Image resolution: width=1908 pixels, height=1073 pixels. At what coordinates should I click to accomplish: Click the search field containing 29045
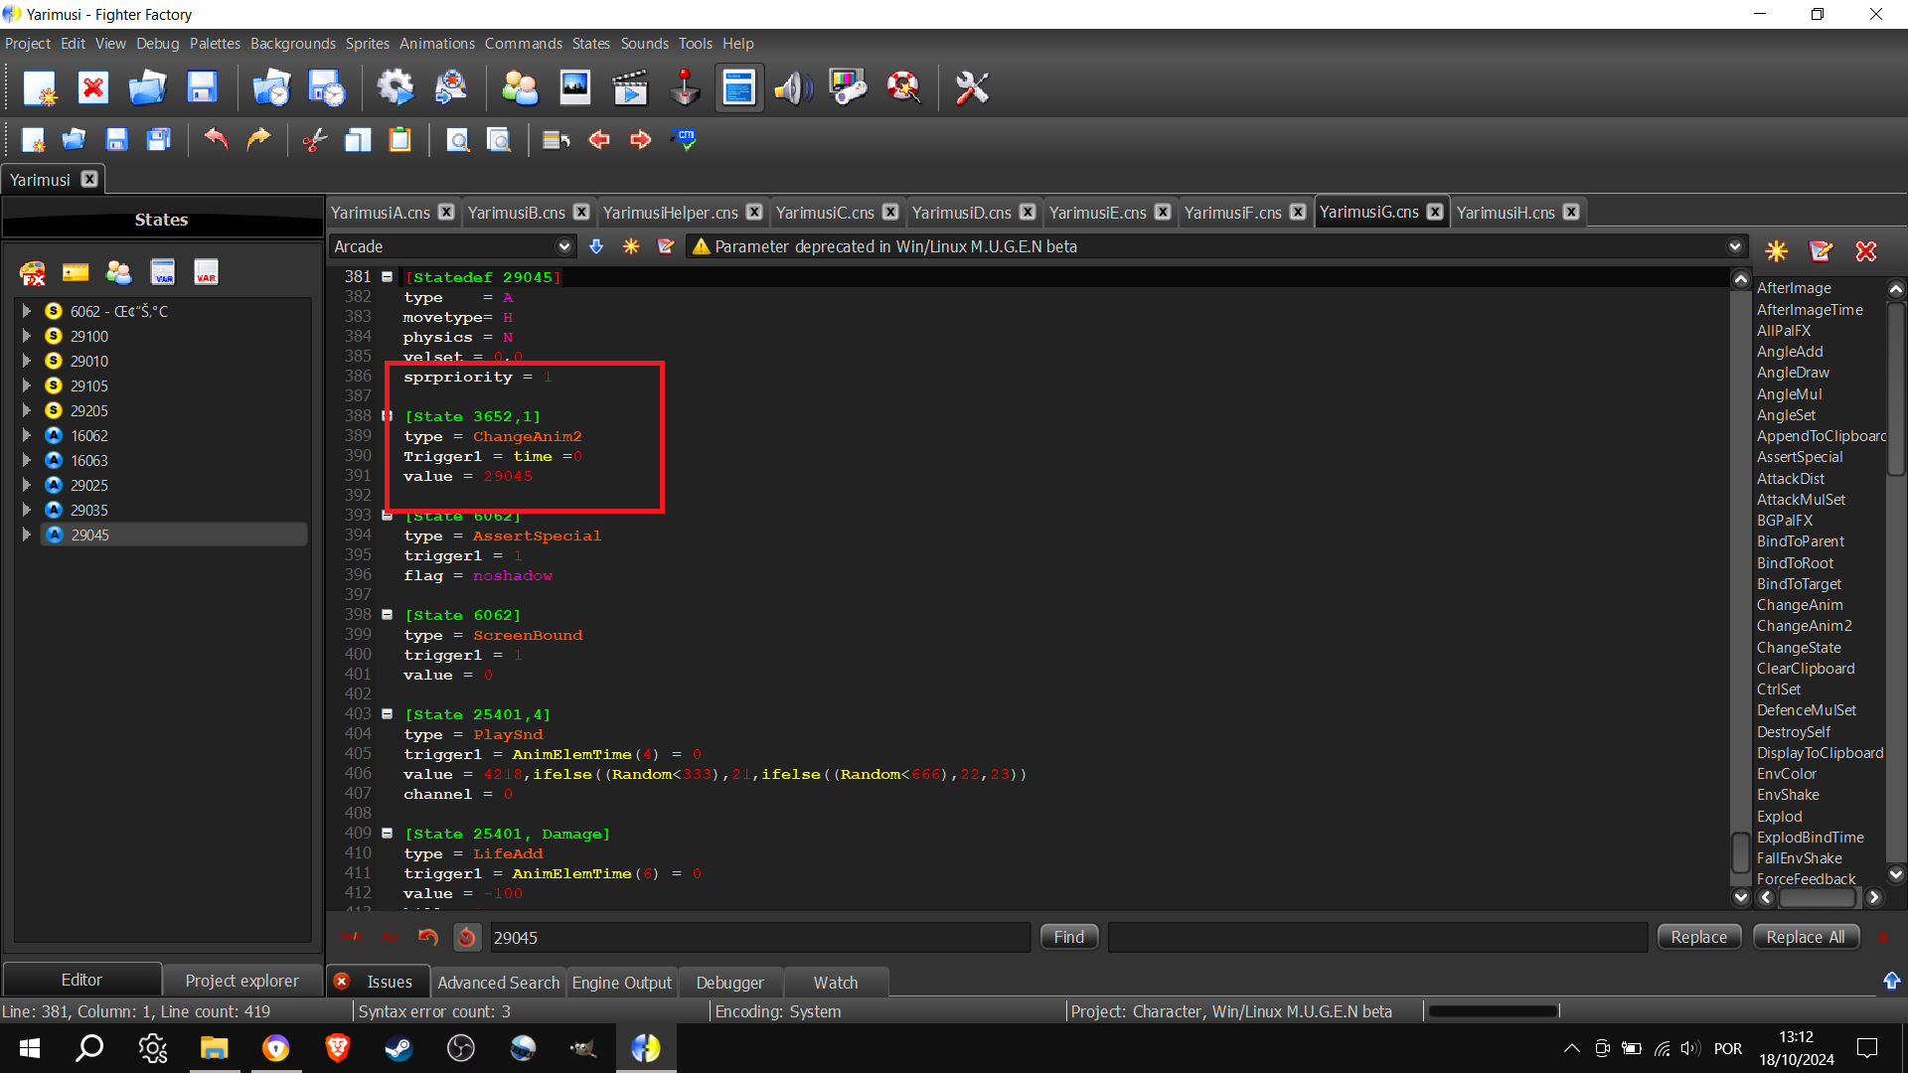(x=760, y=938)
